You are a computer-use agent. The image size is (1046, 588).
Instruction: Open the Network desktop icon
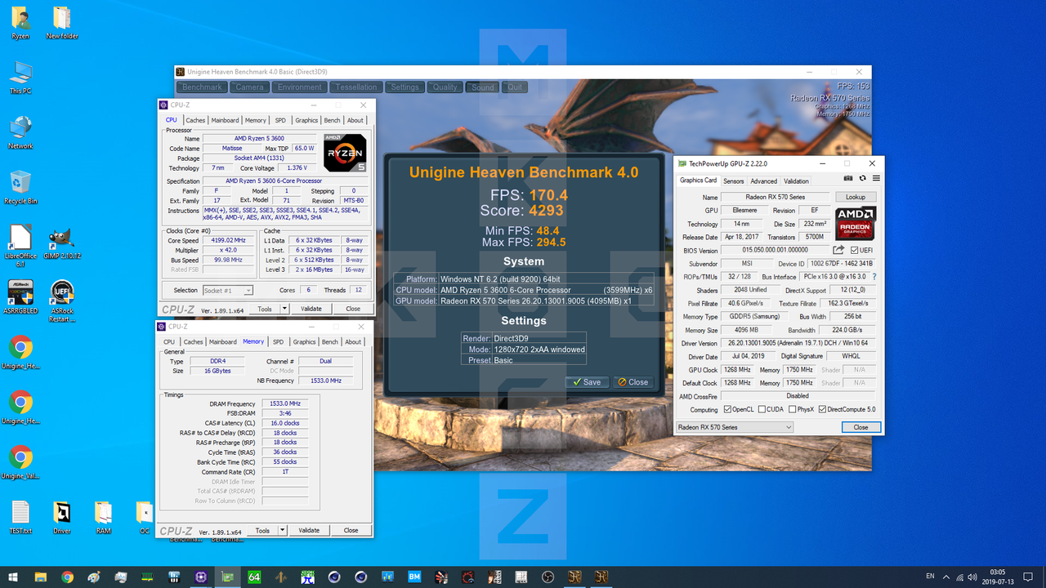[x=20, y=132]
